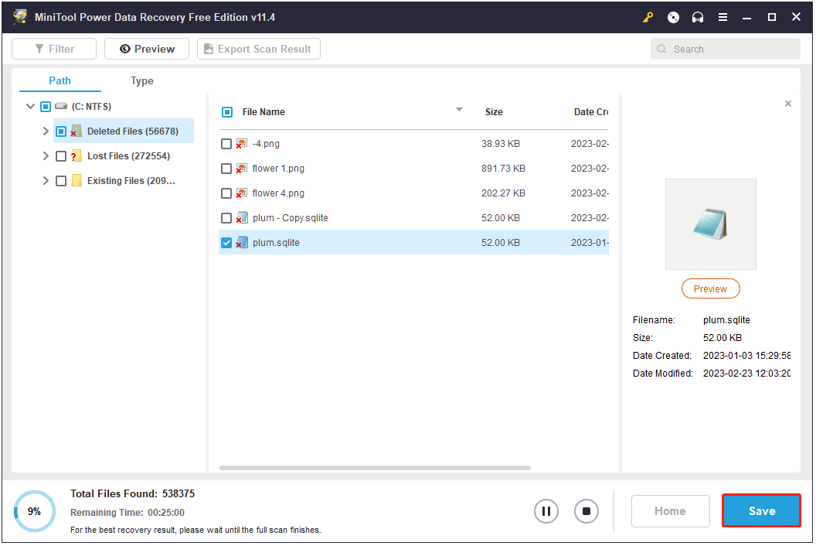Click the Filter button
Screen dimensions: 816x546
[x=54, y=49]
